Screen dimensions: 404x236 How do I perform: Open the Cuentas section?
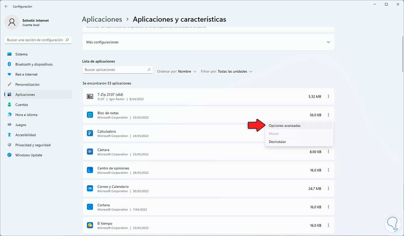(38, 105)
